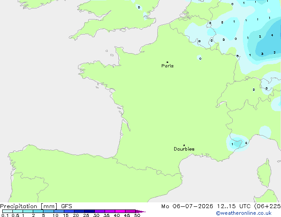Click the Paris city label
The image size is (281, 217).
click(x=168, y=66)
